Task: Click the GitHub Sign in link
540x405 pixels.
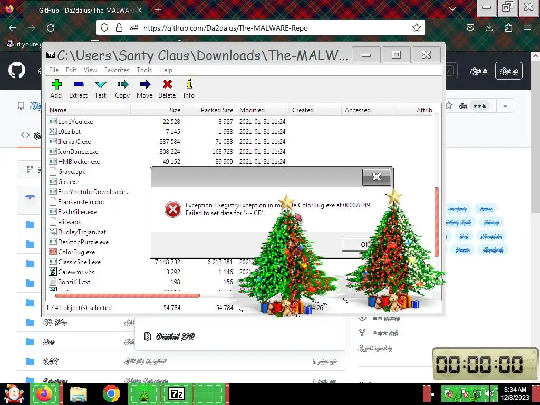Action: (x=479, y=71)
